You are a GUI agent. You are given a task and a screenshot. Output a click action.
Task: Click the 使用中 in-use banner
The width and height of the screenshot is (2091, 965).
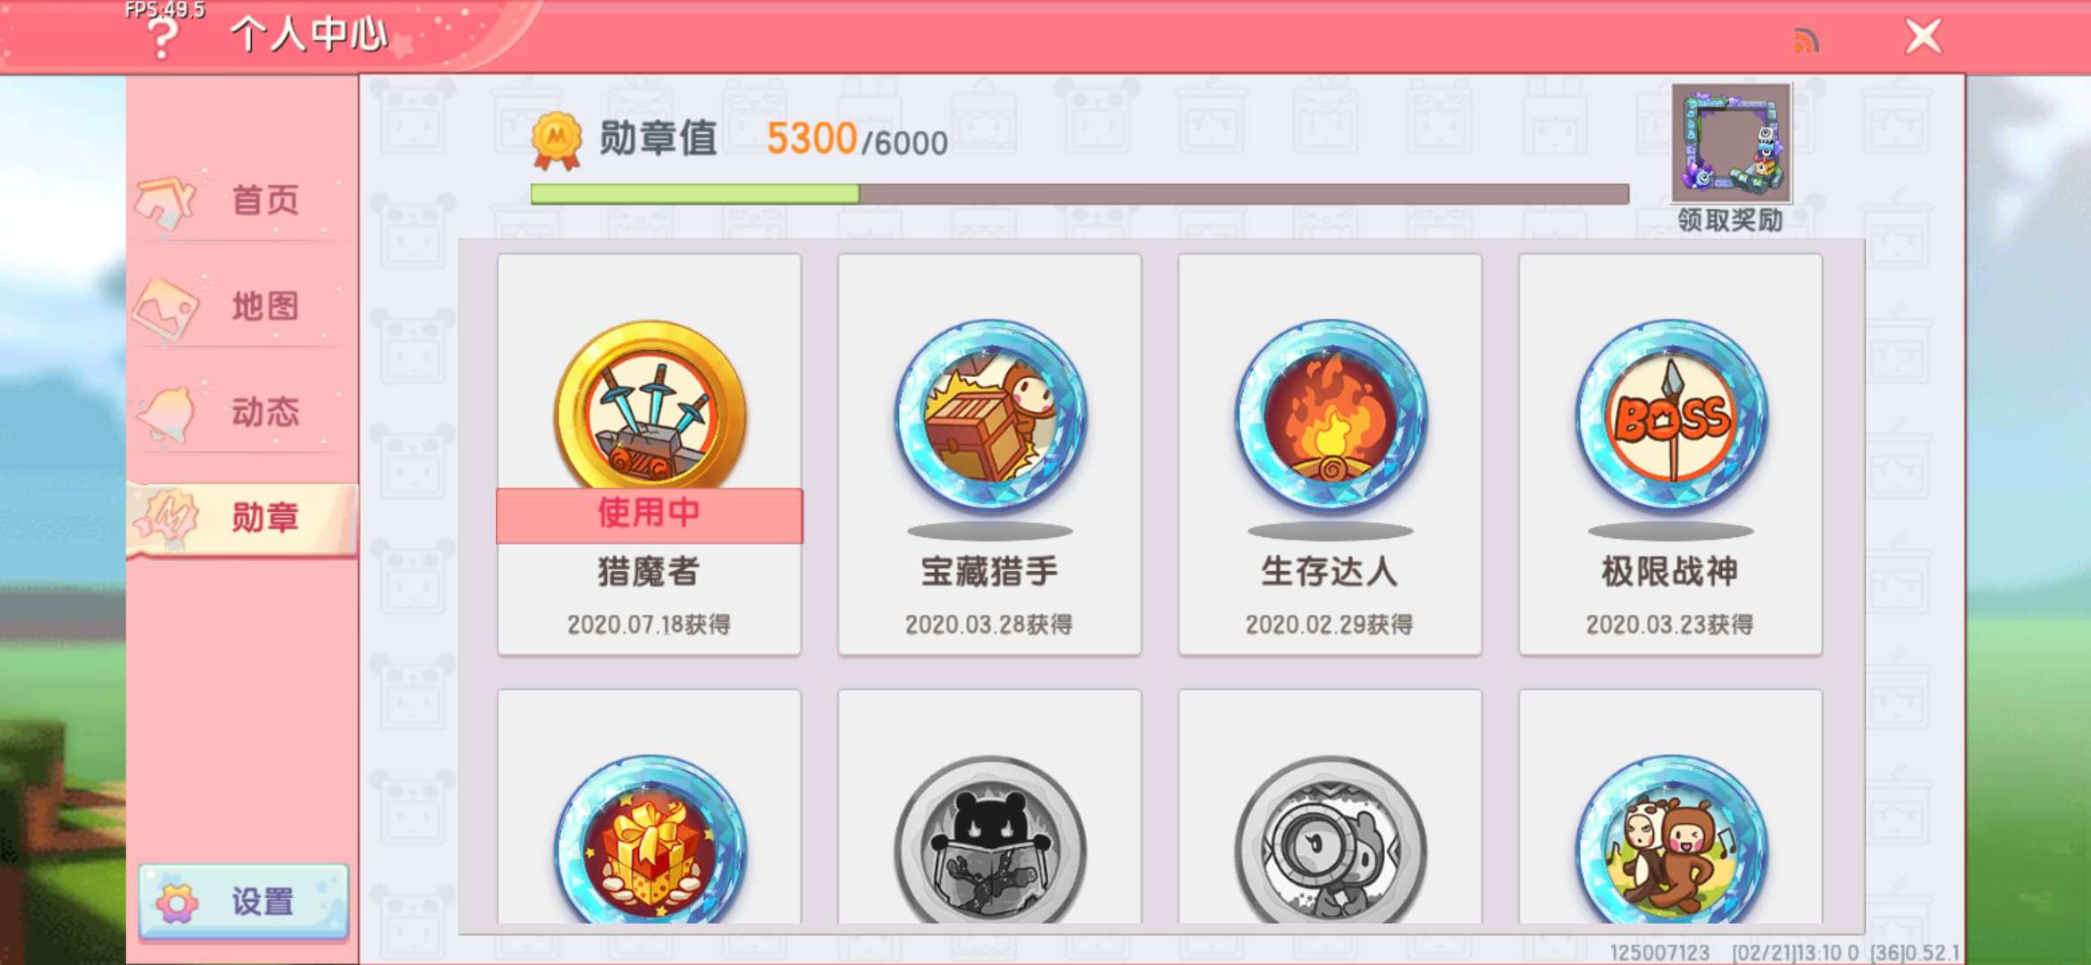[x=650, y=515]
